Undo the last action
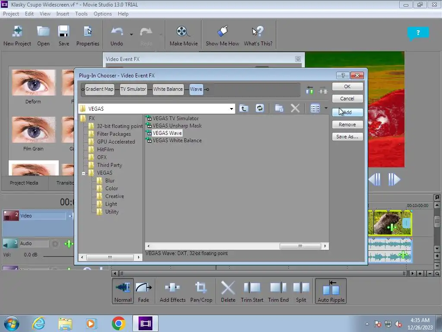The width and height of the screenshot is (442, 332). (117, 35)
